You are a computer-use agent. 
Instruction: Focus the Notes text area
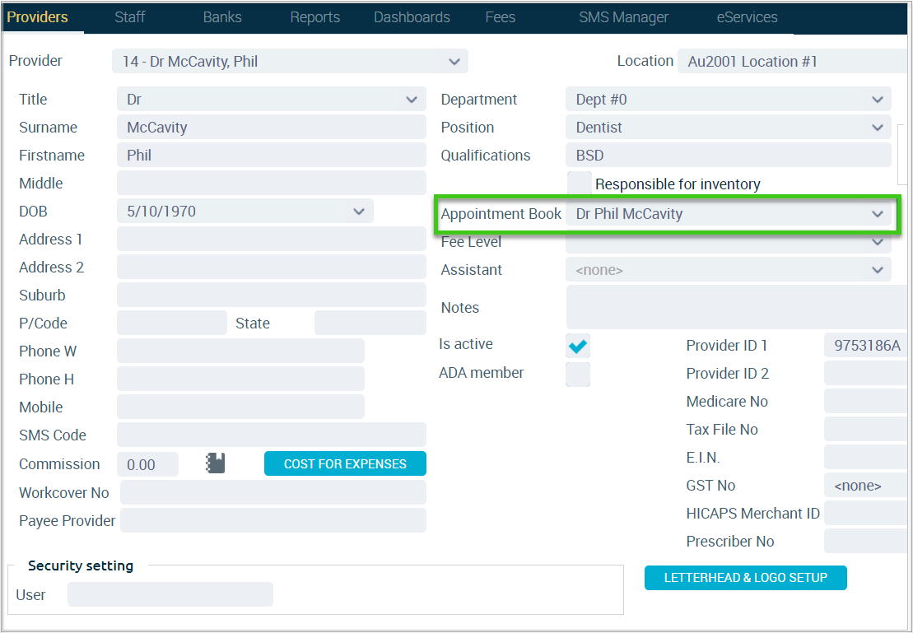(737, 307)
